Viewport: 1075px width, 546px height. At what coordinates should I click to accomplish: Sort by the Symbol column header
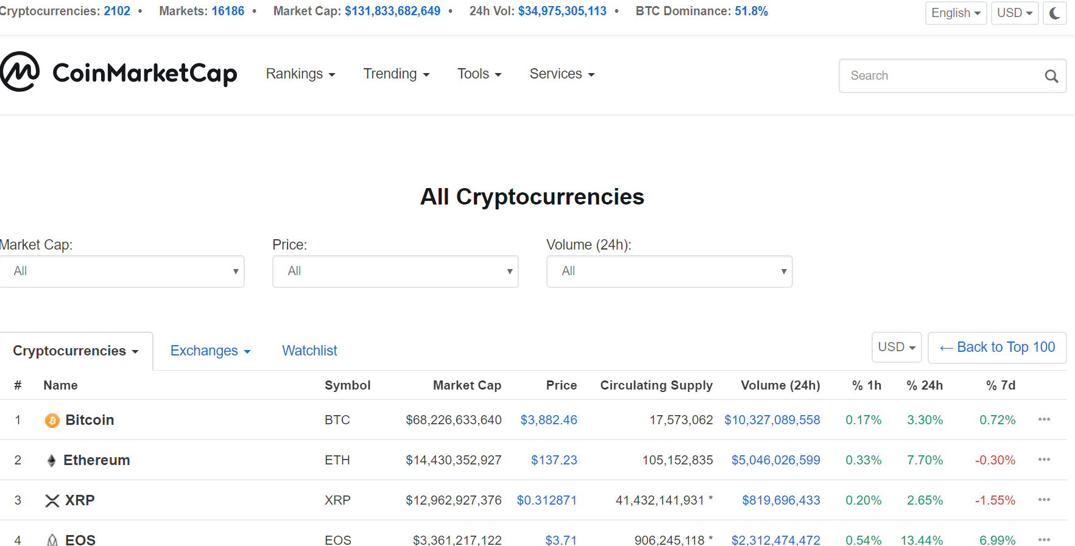click(x=347, y=385)
